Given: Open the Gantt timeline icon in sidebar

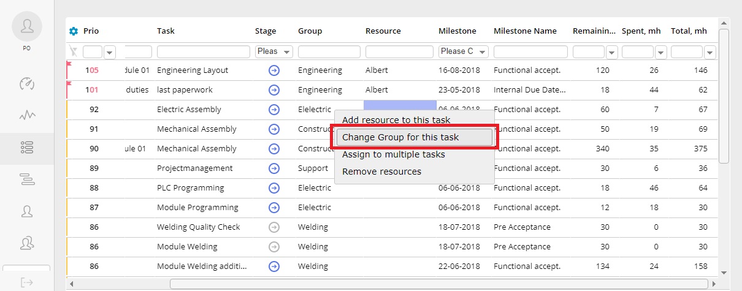Looking at the screenshot, I should [x=27, y=180].
